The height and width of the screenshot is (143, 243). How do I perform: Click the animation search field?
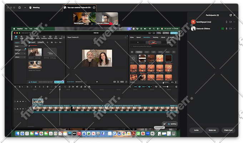(x=153, y=46)
